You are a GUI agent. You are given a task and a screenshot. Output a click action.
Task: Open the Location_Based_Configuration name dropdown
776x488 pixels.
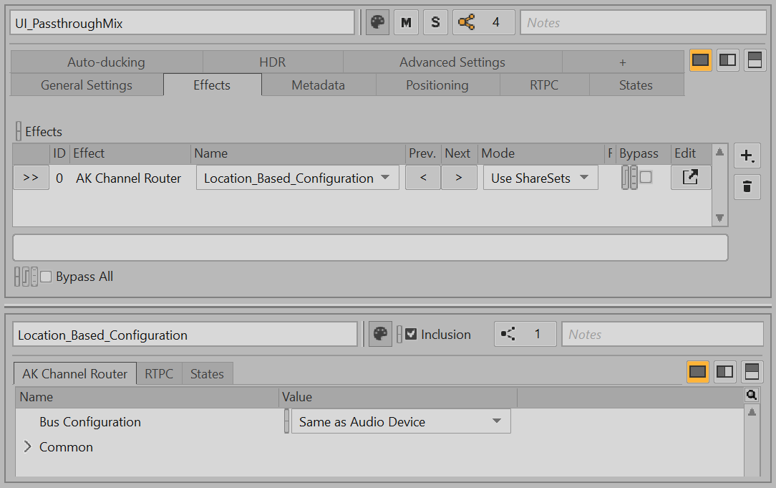(x=297, y=178)
